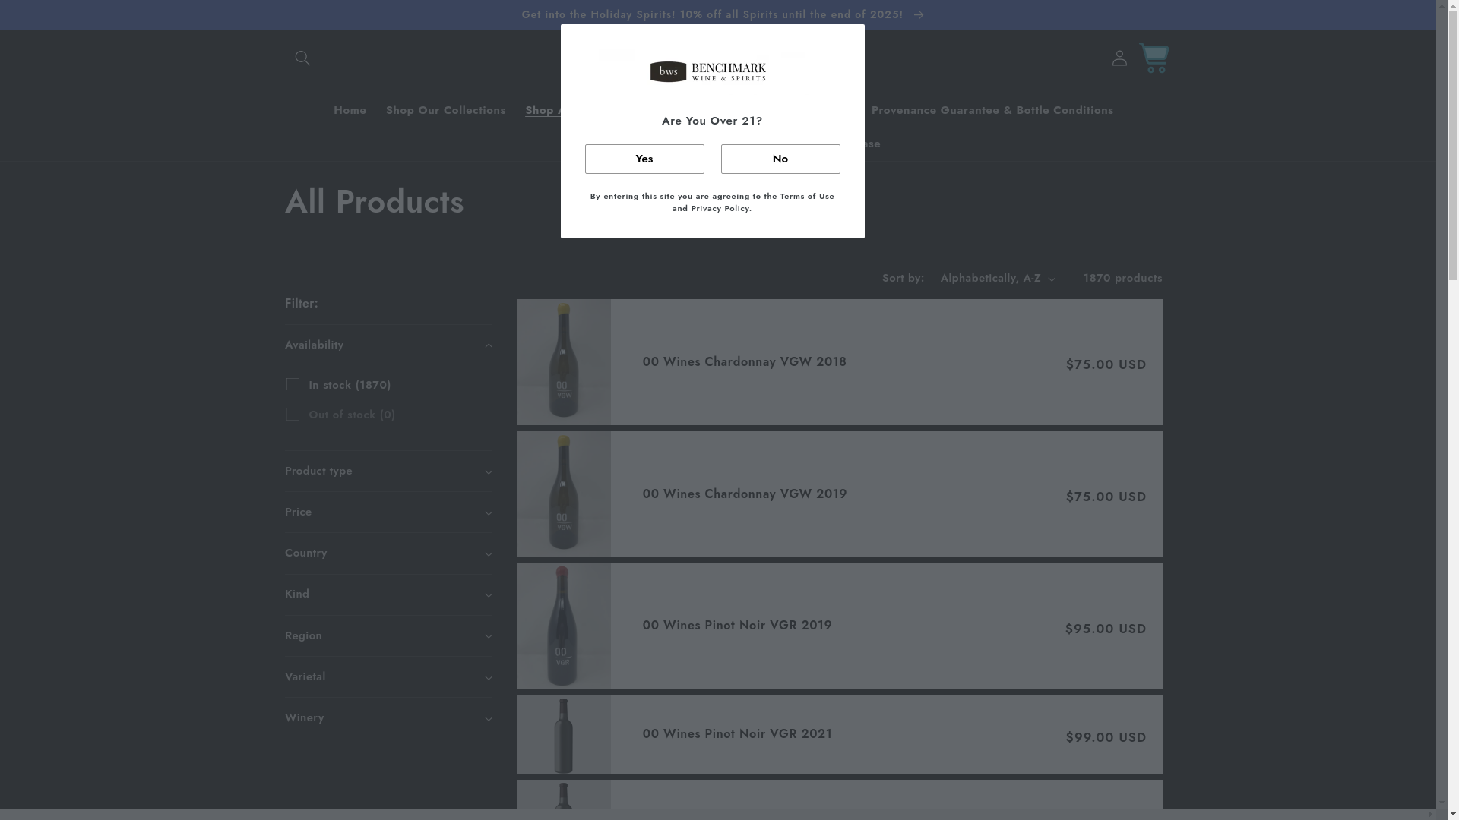Expand the Varietal filter
Viewport: 1459px width, 820px height.
[388, 677]
